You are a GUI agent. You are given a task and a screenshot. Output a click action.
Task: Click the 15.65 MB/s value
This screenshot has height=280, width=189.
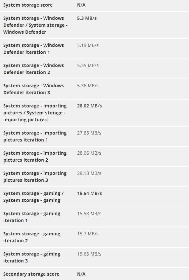tap(89, 254)
